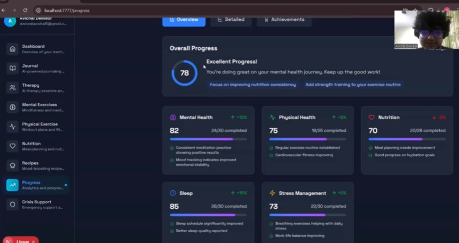Click 'Cardiovascular fitness improving' note
The width and height of the screenshot is (459, 243).
[x=304, y=155]
